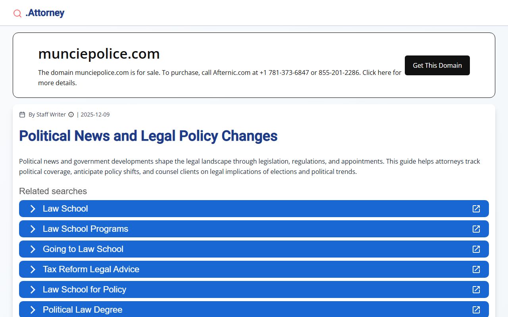This screenshot has height=317, width=508.
Task: Click the calendar icon beside By Staff Writer
Action: [x=22, y=115]
